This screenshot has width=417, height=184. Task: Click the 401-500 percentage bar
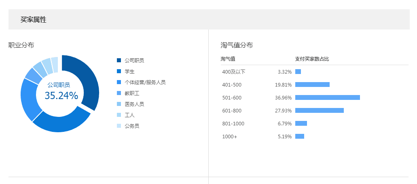pos(312,85)
